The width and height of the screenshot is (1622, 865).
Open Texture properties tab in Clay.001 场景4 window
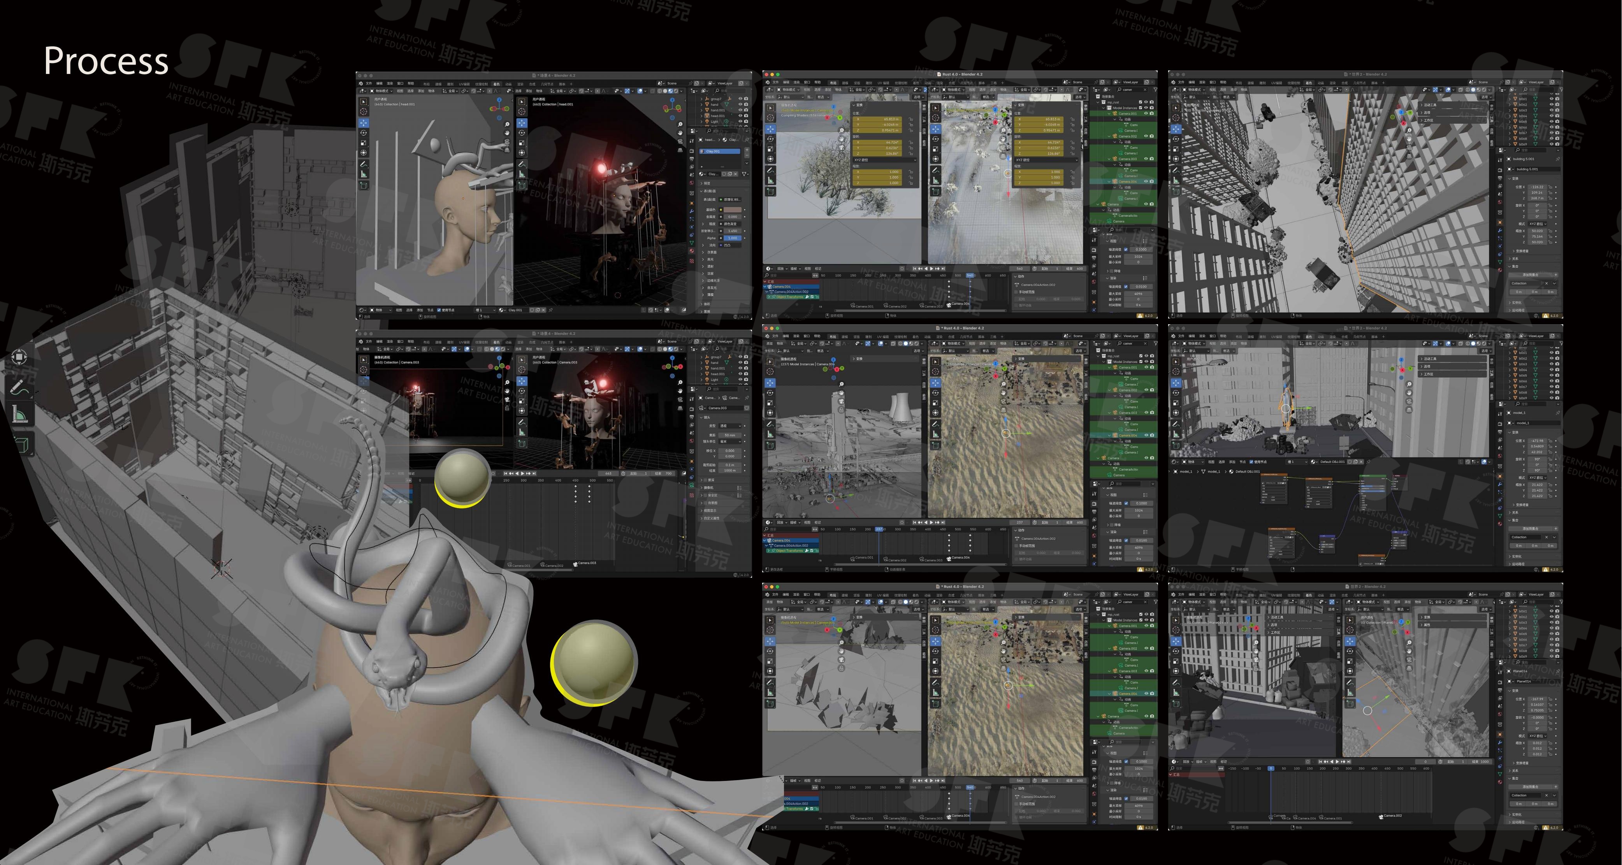point(691,261)
